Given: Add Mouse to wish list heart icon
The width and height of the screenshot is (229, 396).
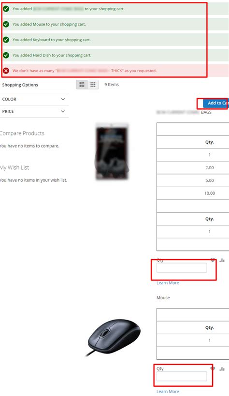Looking at the screenshot, I should coord(213,369).
